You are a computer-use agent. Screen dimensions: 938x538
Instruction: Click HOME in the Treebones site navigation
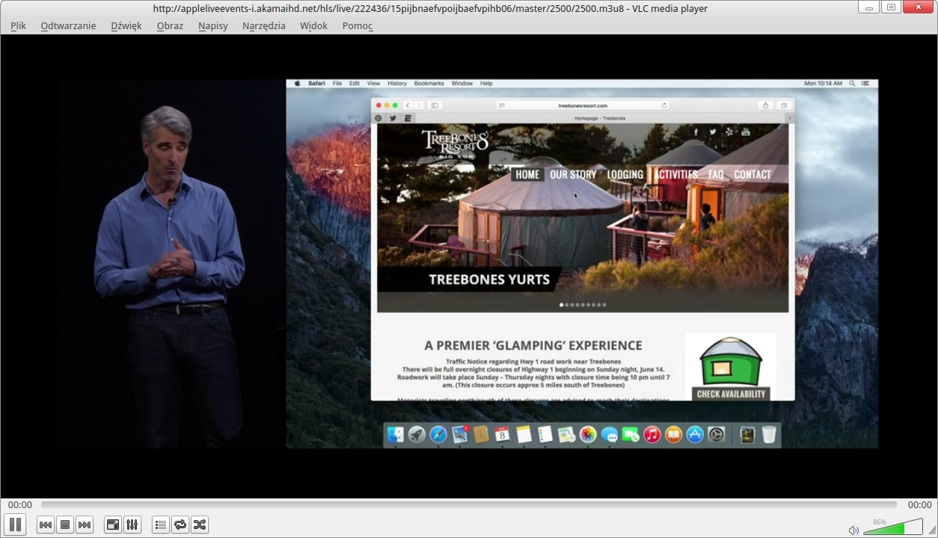[x=527, y=174]
